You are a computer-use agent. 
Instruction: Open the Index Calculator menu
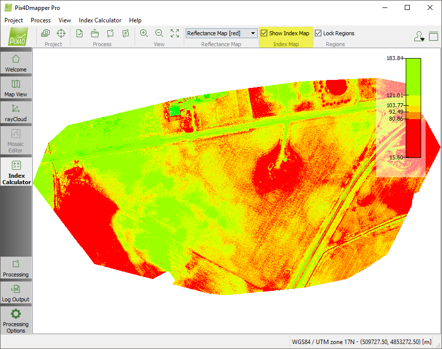pos(100,20)
